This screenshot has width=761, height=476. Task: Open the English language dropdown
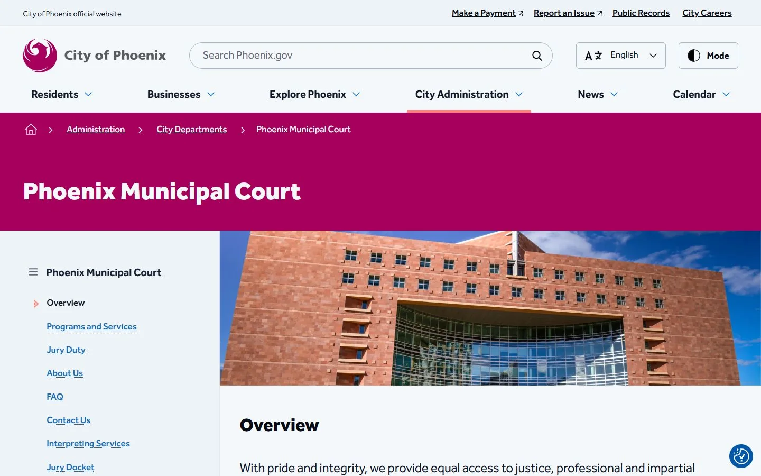tap(621, 56)
